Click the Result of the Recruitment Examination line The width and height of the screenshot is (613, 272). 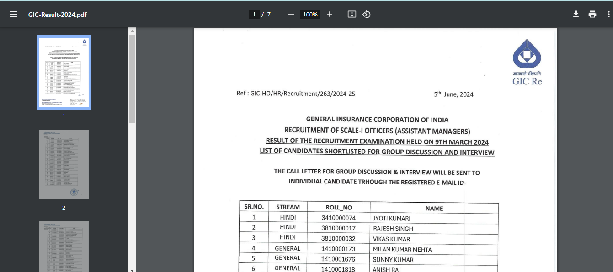coord(377,141)
